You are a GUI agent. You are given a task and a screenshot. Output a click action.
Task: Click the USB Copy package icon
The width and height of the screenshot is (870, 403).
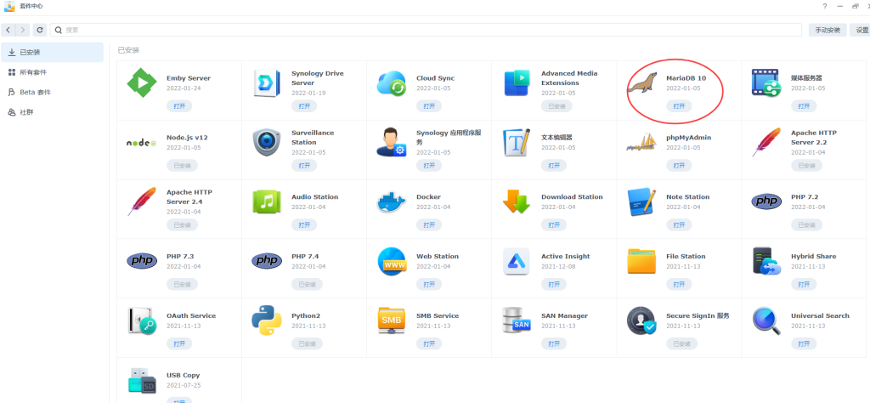coord(142,380)
